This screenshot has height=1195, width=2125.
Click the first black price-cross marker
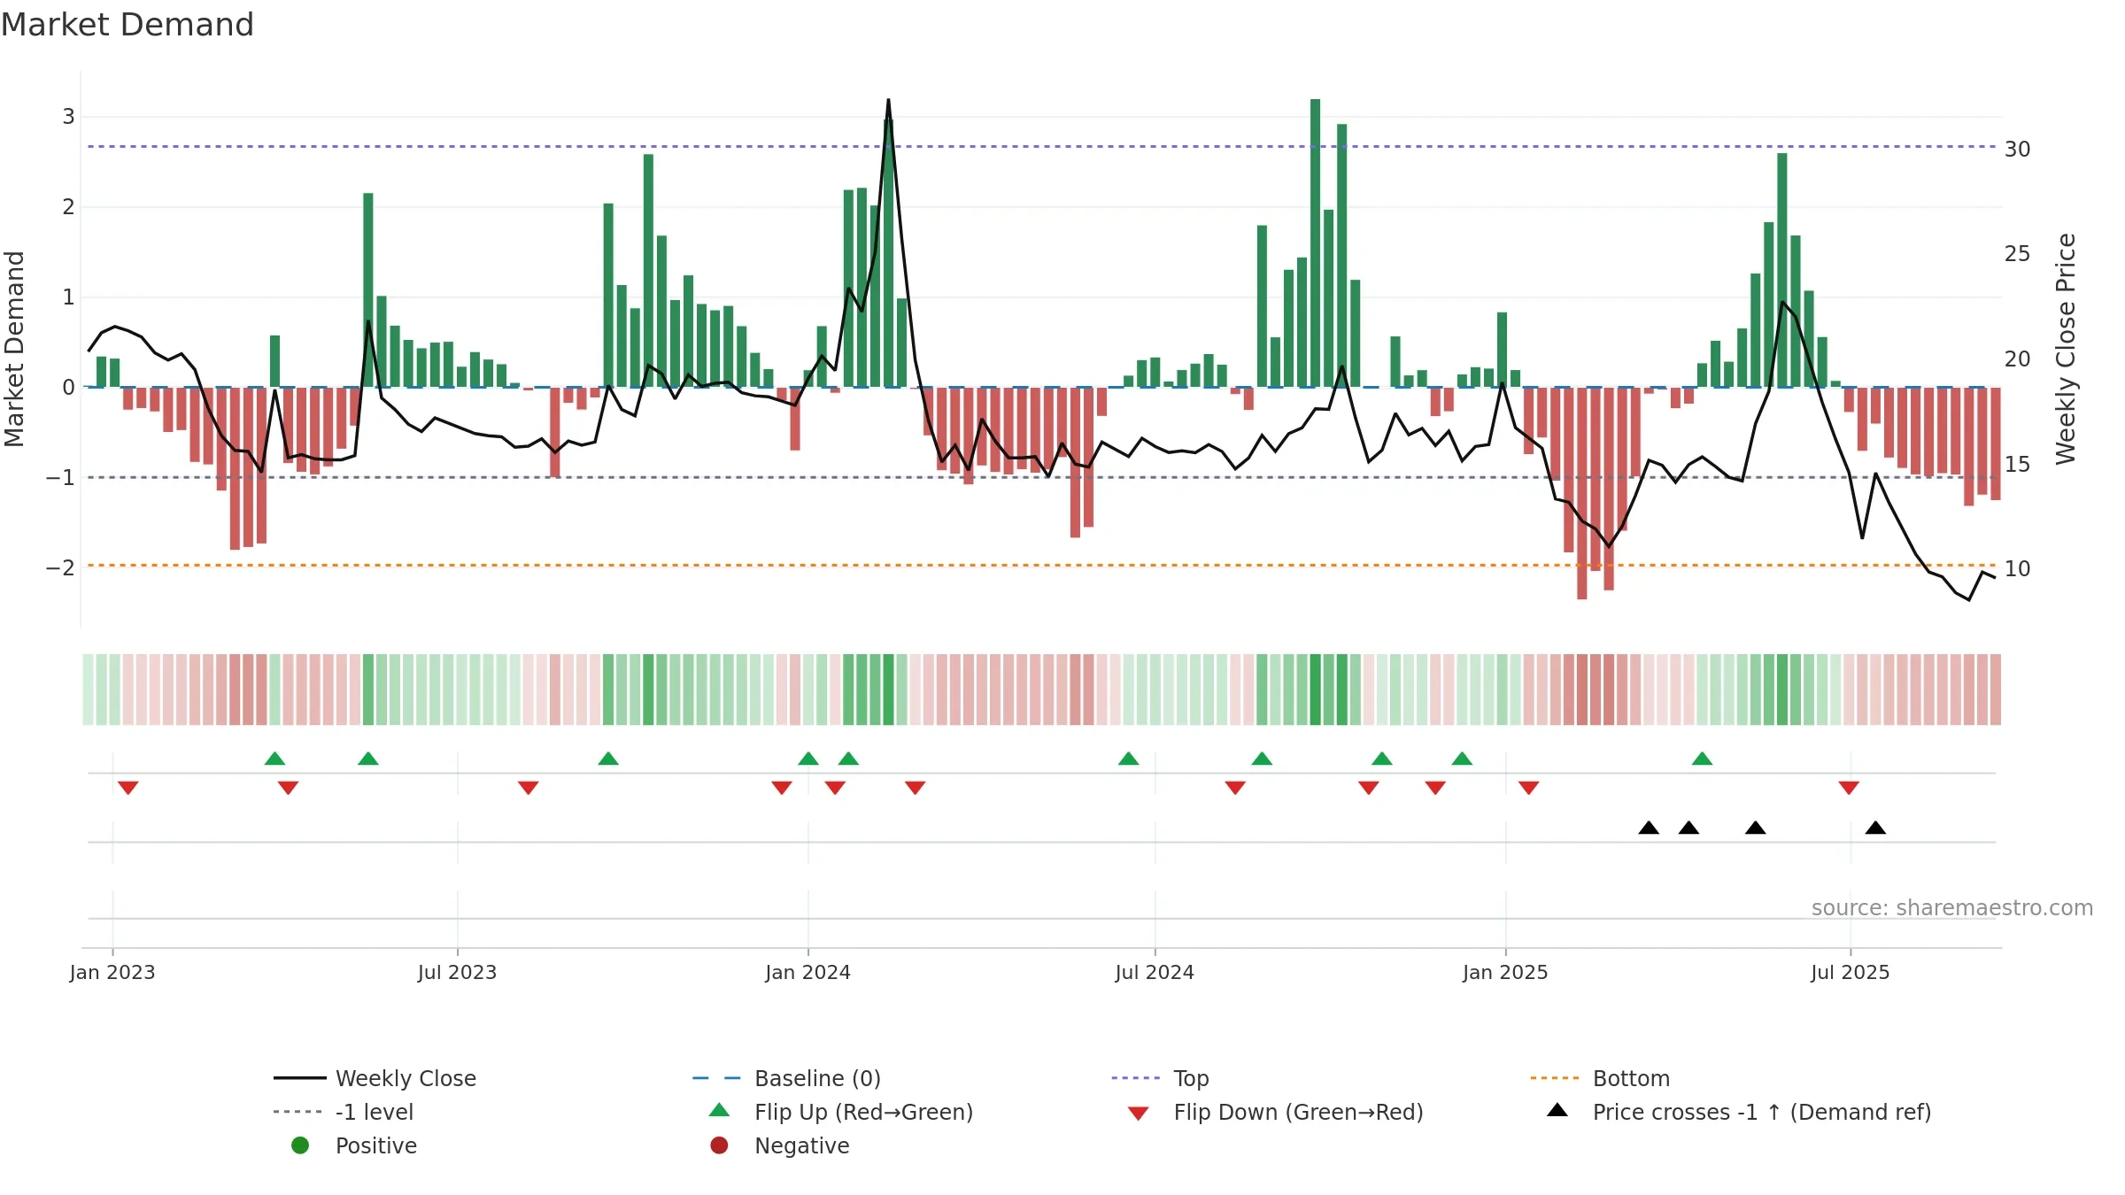(1649, 828)
